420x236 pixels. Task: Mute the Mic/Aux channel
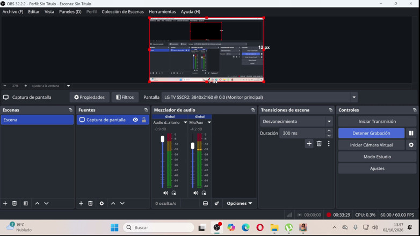(x=196, y=193)
